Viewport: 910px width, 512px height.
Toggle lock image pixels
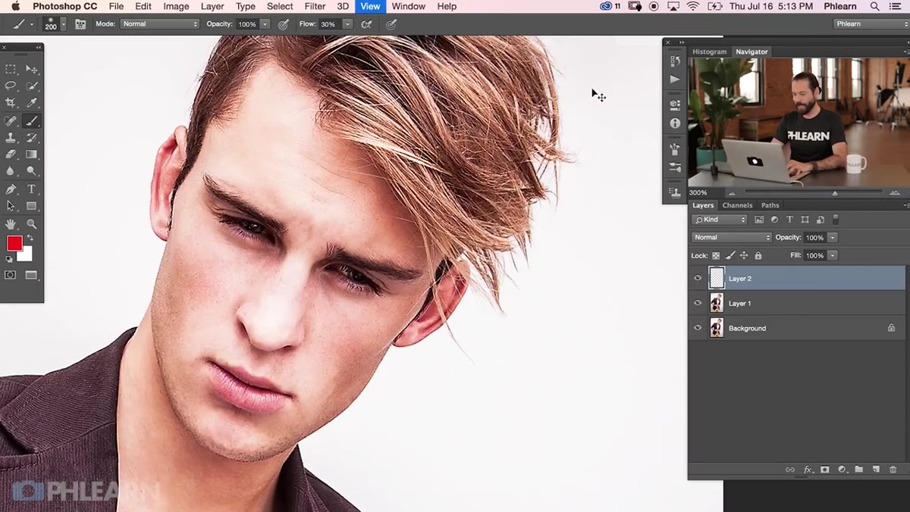730,256
